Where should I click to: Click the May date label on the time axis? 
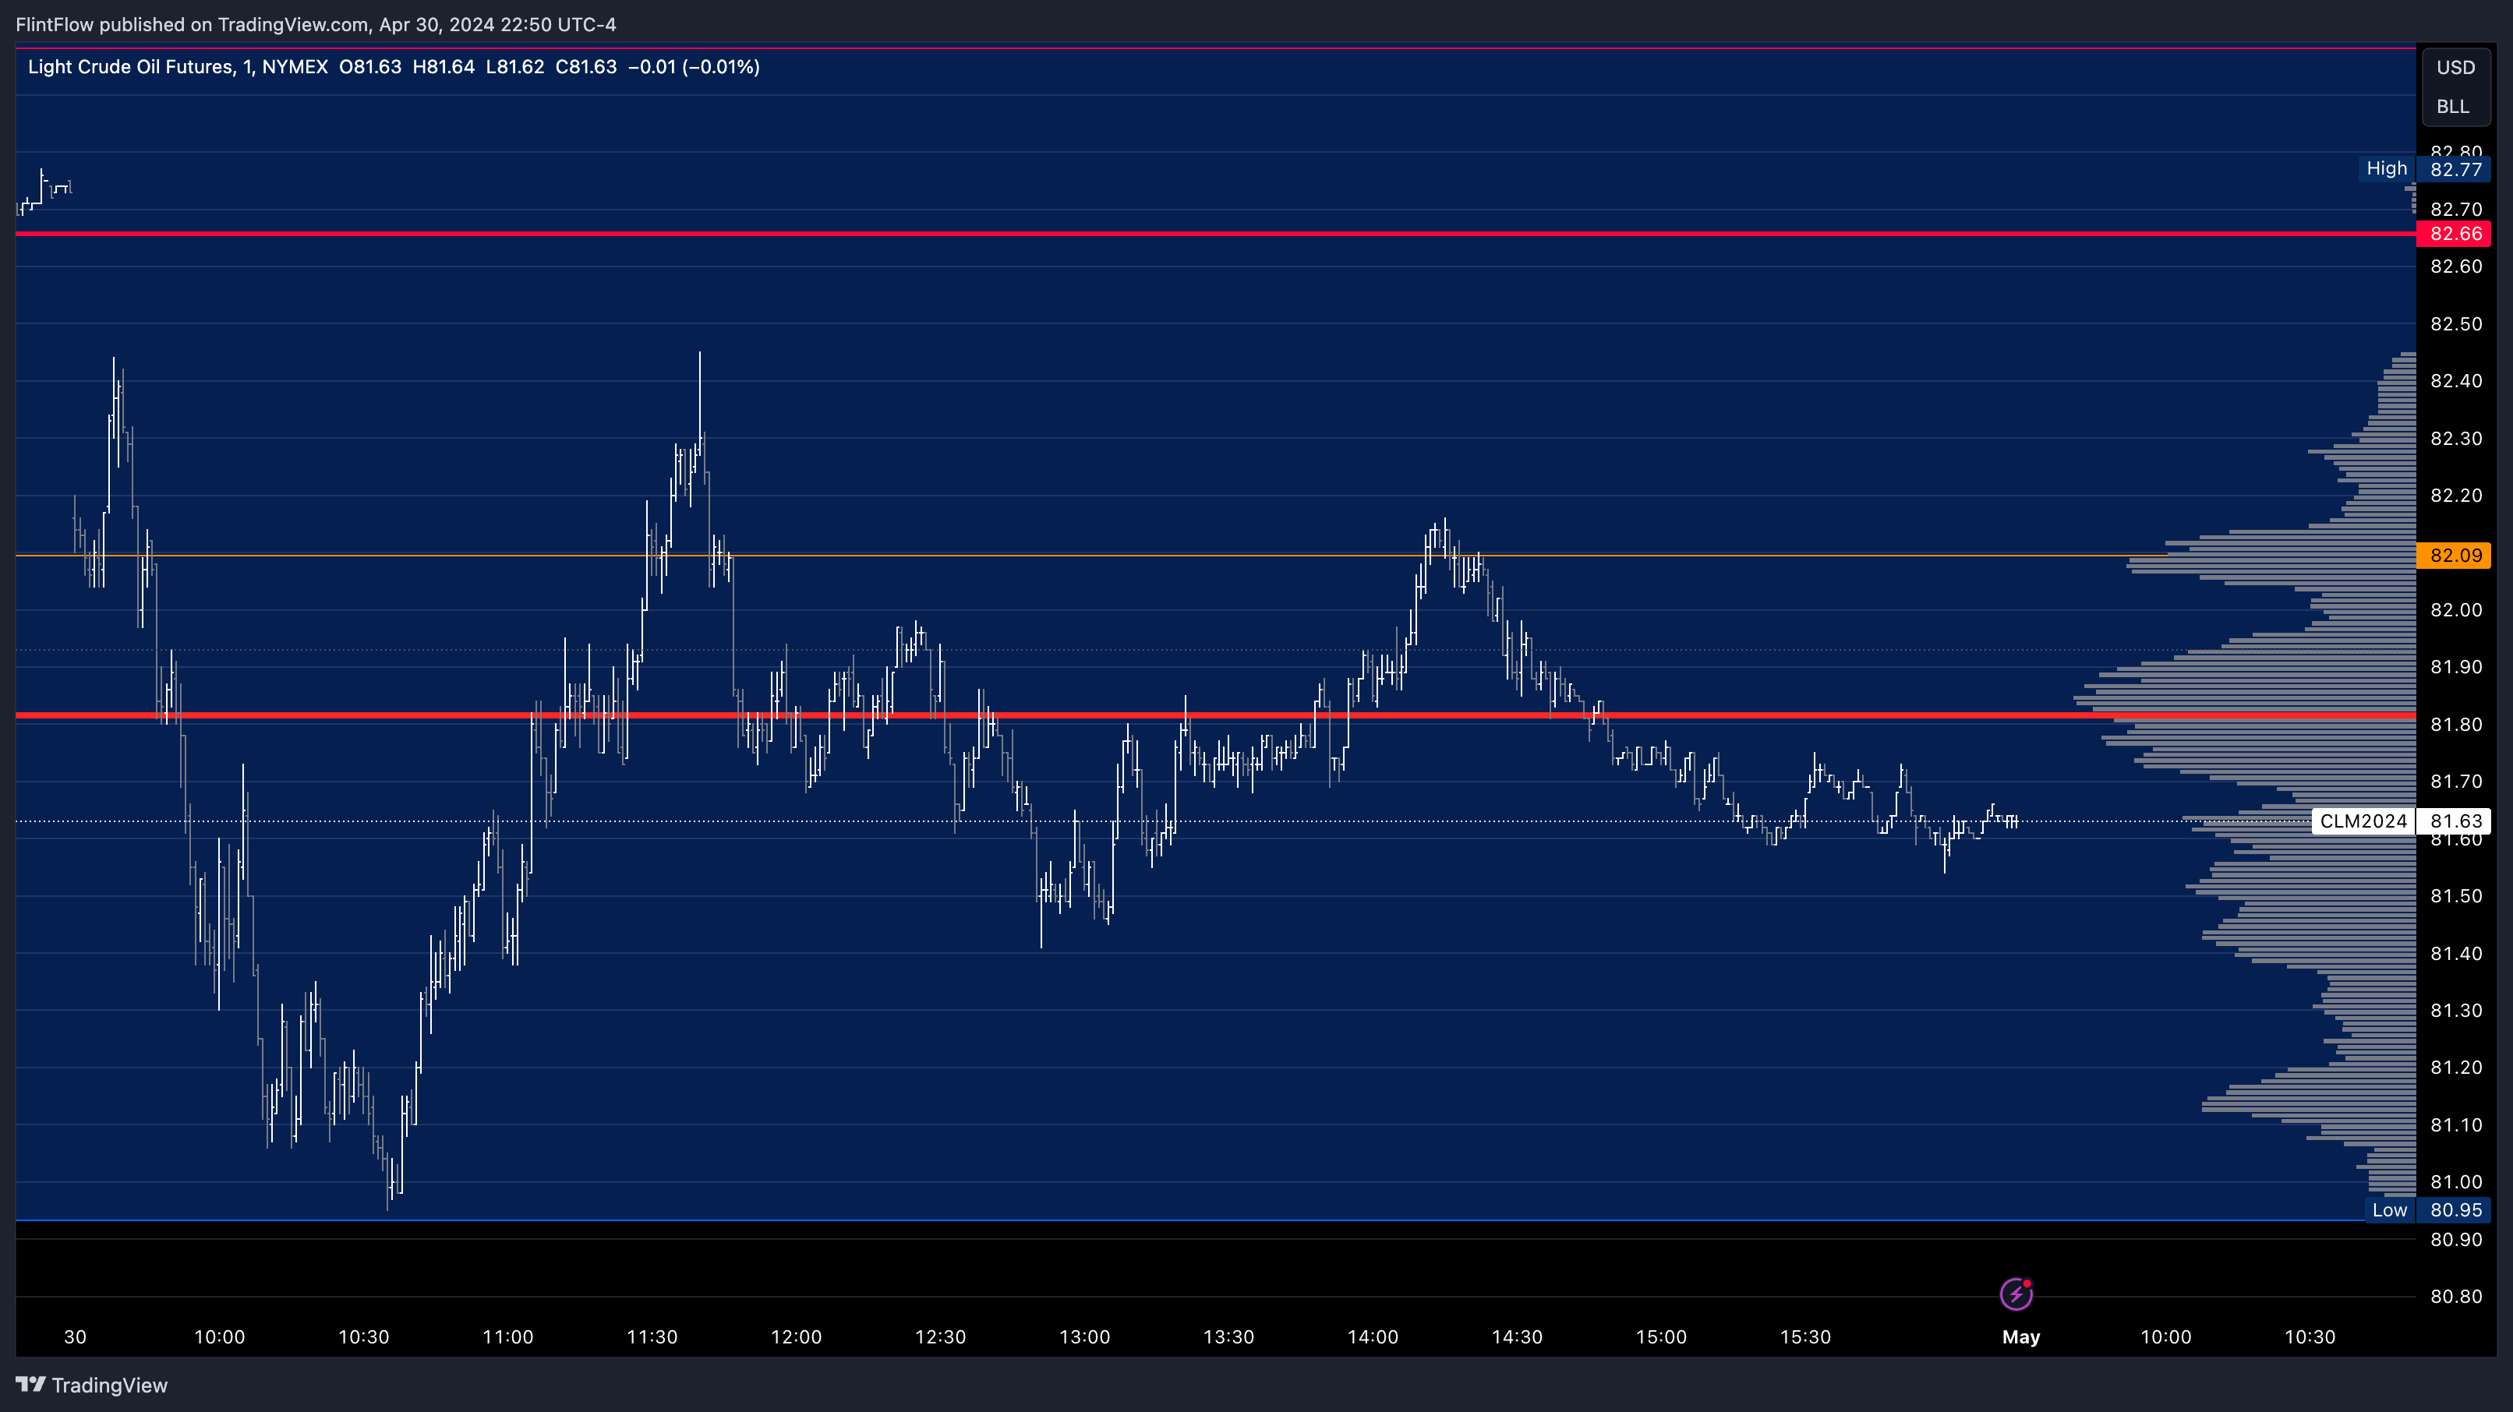click(x=2020, y=1337)
